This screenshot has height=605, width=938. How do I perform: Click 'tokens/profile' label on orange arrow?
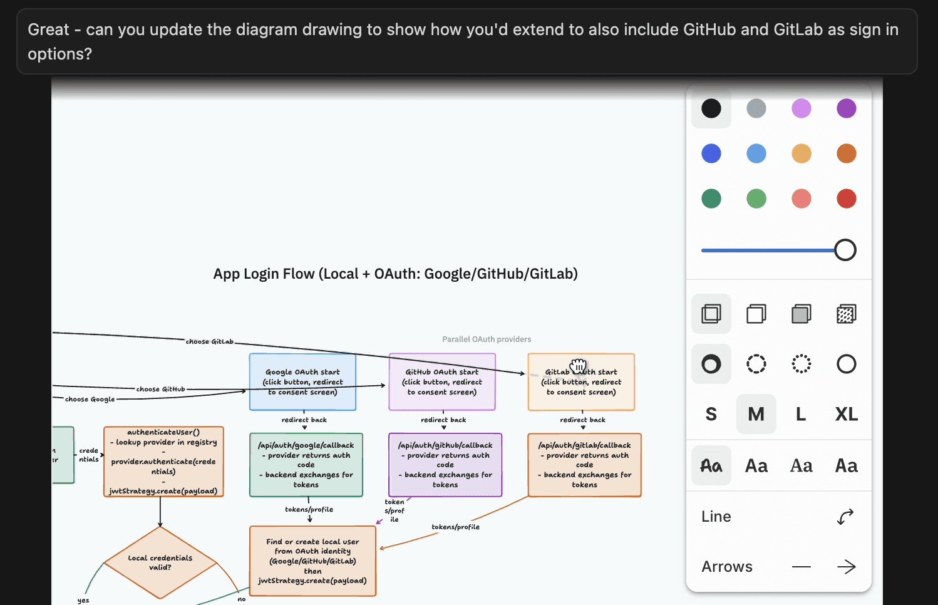click(456, 527)
